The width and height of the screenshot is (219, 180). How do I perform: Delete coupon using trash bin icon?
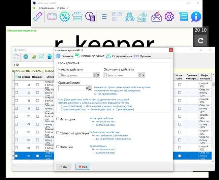(50, 57)
